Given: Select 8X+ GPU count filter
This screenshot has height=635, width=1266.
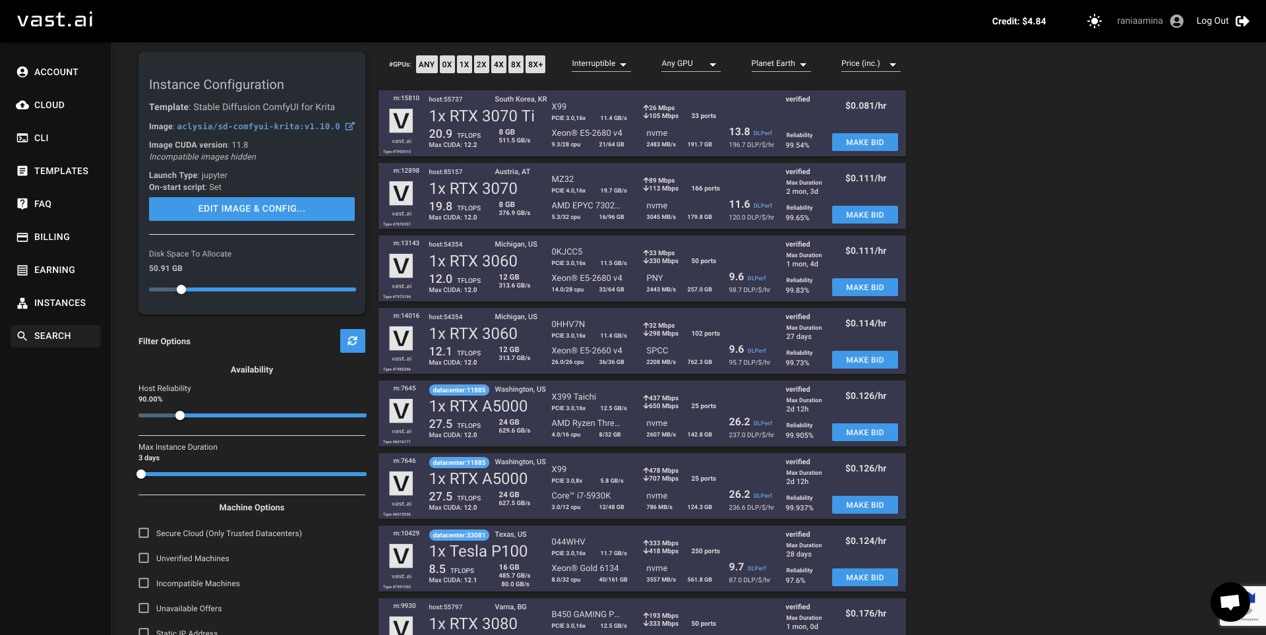Looking at the screenshot, I should (x=535, y=64).
